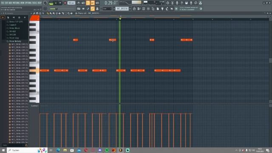Click the Piano roll - MC_BASS16 title

point(88,13)
